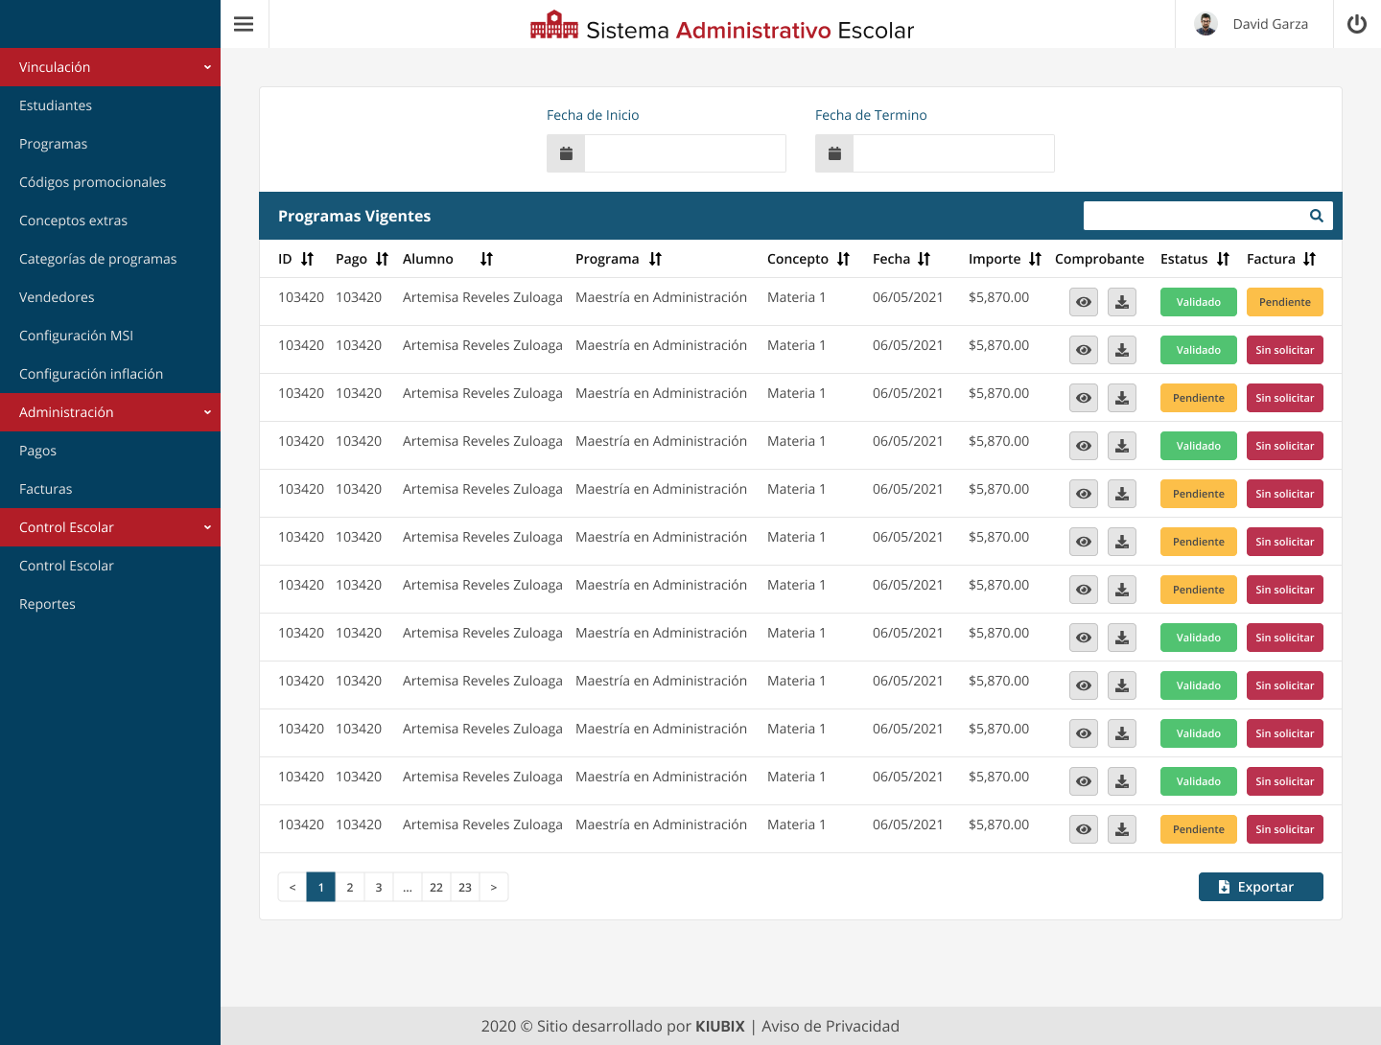Open Códigos promocionales in the sidebar

coord(92,182)
